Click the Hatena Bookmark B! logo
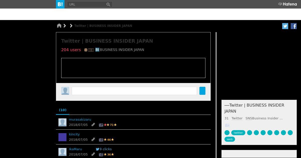Image resolution: width=301 pixels, height=158 pixels. [x=60, y=4]
